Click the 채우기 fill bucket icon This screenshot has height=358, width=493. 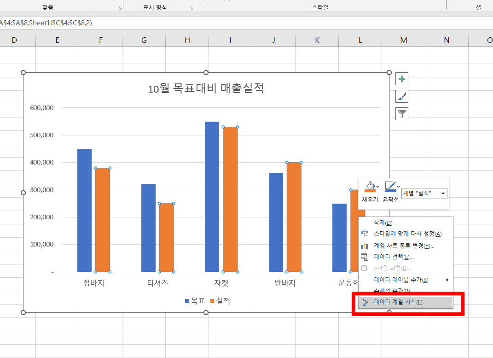(x=370, y=187)
